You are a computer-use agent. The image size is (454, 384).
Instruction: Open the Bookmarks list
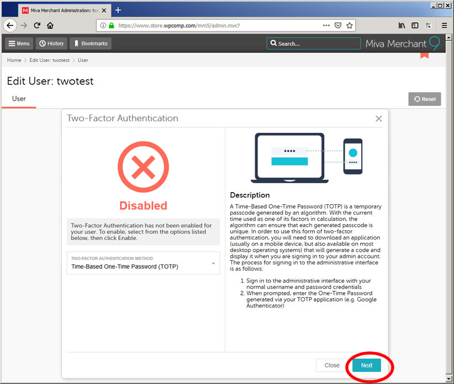91,44
